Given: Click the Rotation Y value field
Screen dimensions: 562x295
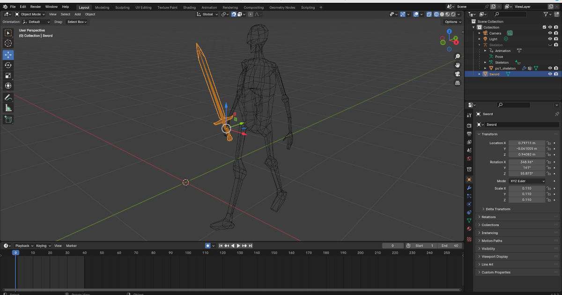Looking at the screenshot, I should [527, 168].
